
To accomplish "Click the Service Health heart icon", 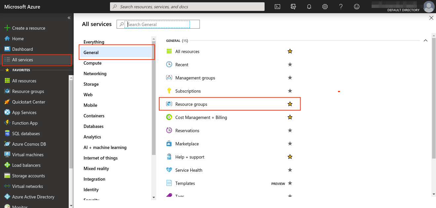I will pyautogui.click(x=169, y=170).
